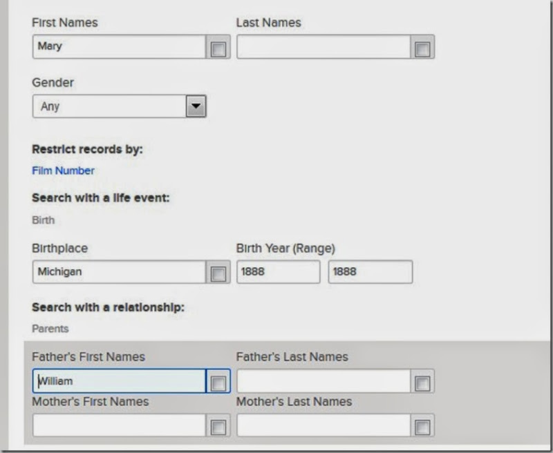
Task: Click the Birth life event link
Action: coord(44,220)
